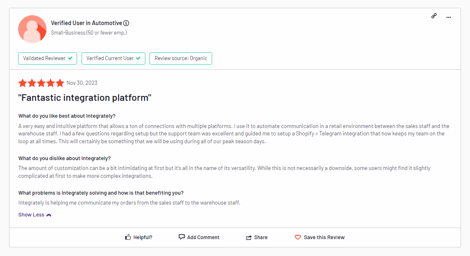This screenshot has height=256, width=470.
Task: Click the share arrow icon
Action: tap(249, 237)
